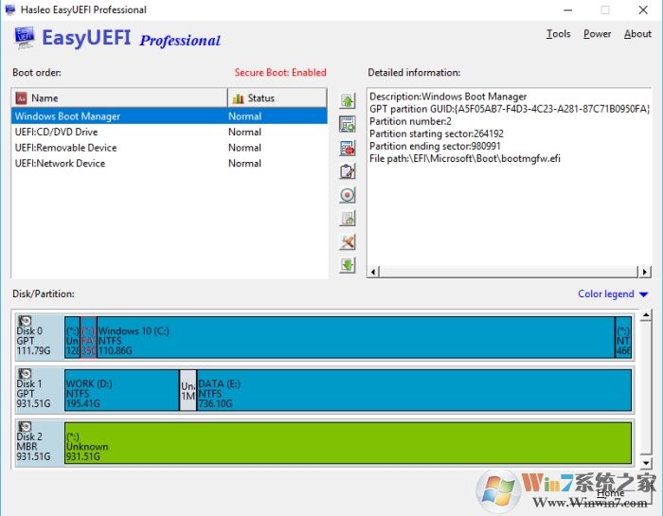Image resolution: width=663 pixels, height=516 pixels.
Task: Close the EasyUEFI window
Action: (643, 9)
